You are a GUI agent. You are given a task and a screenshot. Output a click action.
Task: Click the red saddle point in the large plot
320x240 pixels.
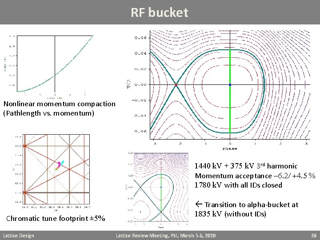176,85
